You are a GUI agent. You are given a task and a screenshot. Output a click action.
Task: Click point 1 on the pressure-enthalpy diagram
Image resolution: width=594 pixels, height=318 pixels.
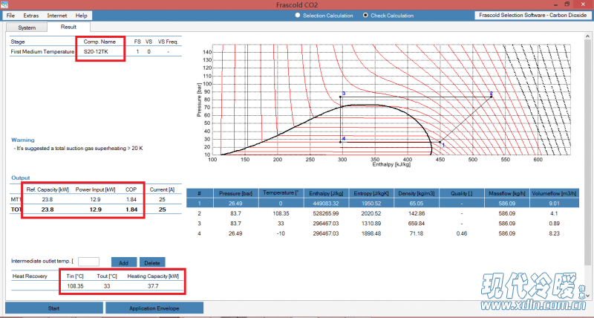tap(440, 142)
